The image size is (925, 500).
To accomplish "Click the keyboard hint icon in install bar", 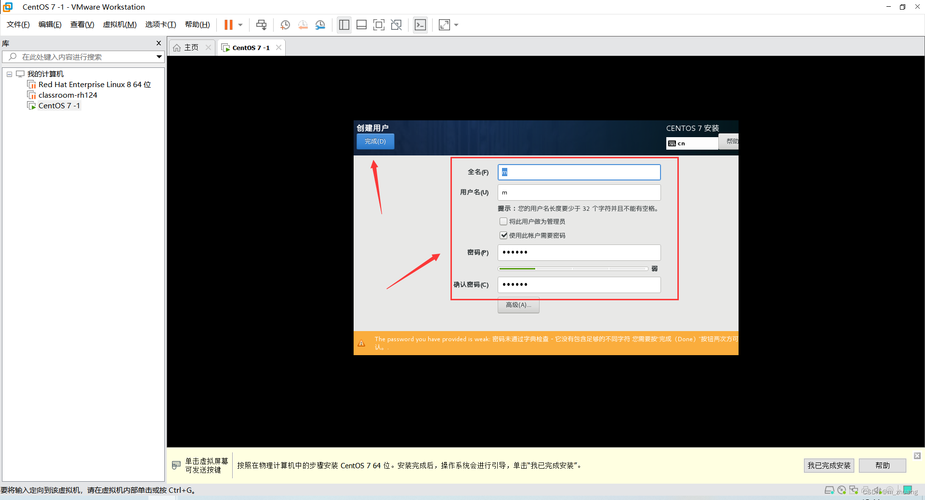I will pos(176,465).
